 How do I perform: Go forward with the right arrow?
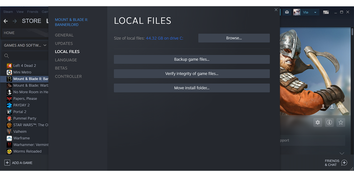15,21
